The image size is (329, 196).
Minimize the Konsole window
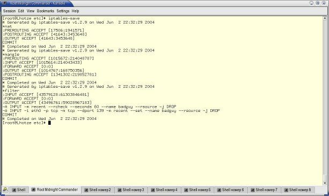point(312,3)
